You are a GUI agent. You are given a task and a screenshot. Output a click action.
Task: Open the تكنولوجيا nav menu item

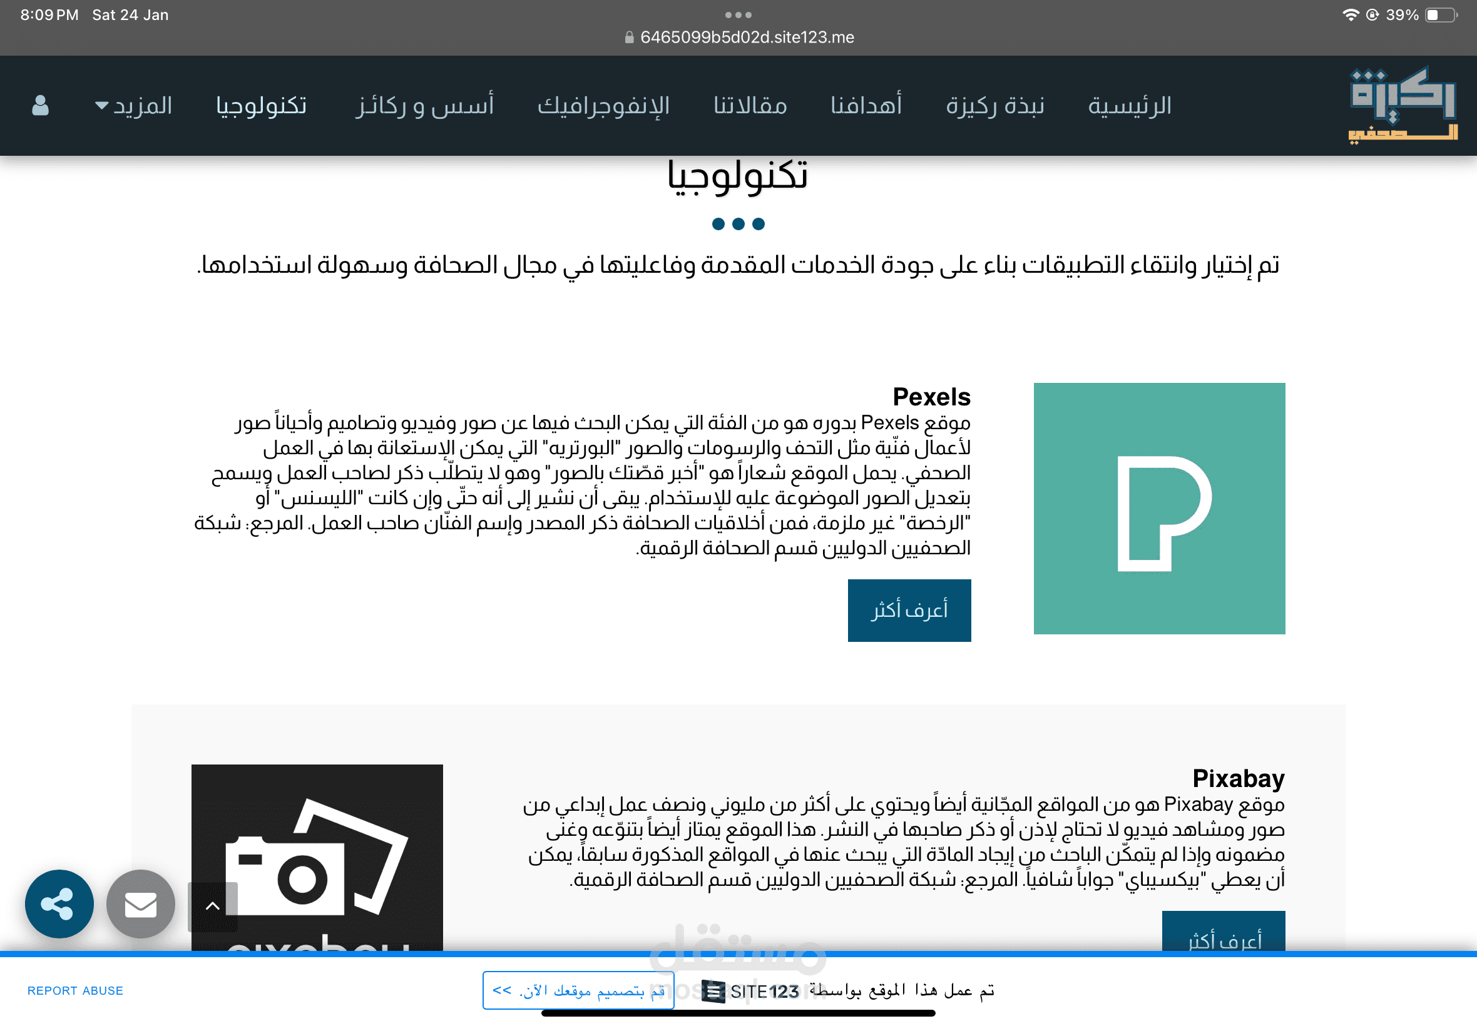click(x=261, y=106)
